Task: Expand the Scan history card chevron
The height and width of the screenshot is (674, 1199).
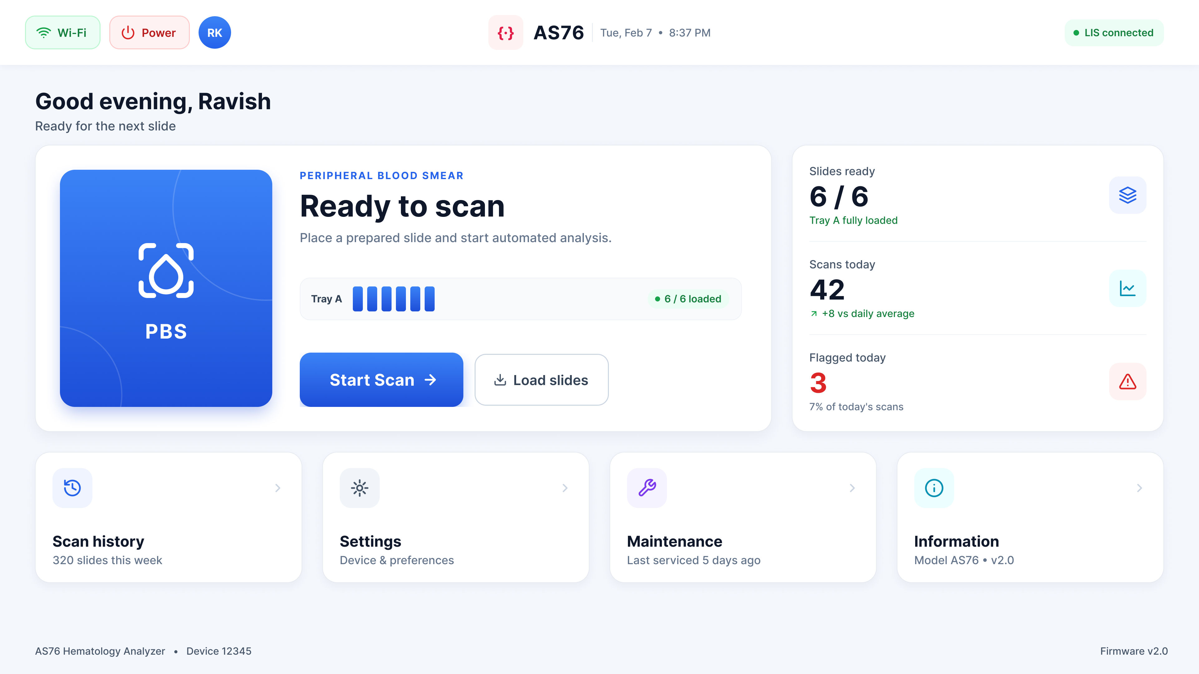Action: click(x=278, y=488)
